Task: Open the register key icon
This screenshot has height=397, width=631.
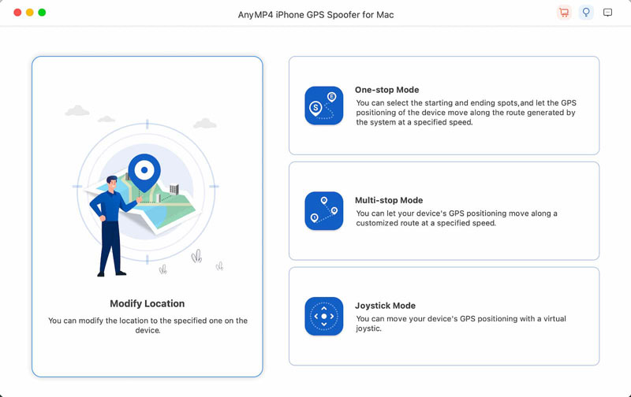Action: (586, 13)
